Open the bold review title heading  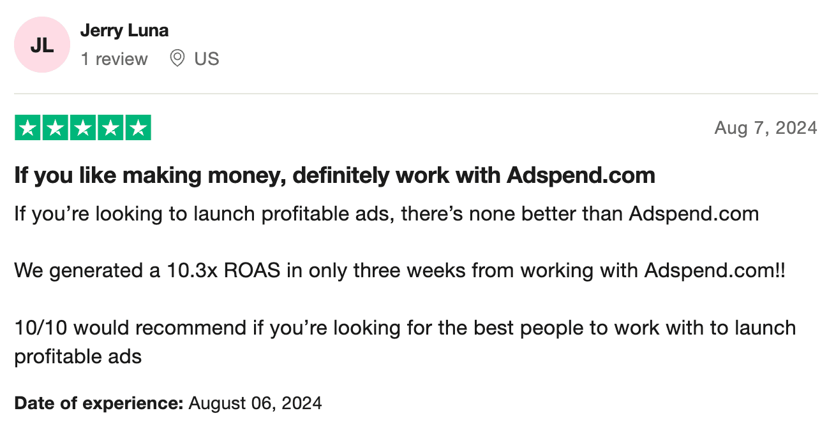pyautogui.click(x=334, y=176)
